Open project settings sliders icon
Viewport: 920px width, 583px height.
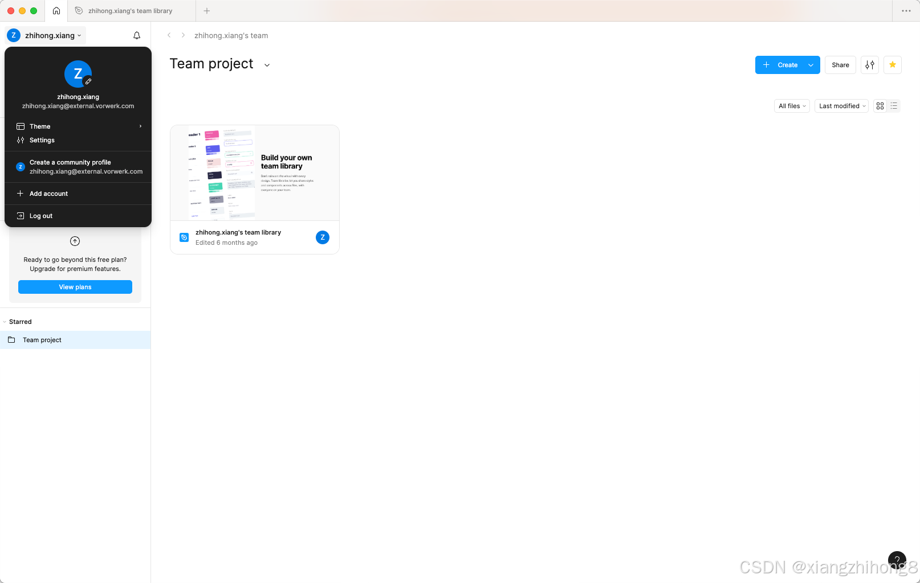pos(870,65)
